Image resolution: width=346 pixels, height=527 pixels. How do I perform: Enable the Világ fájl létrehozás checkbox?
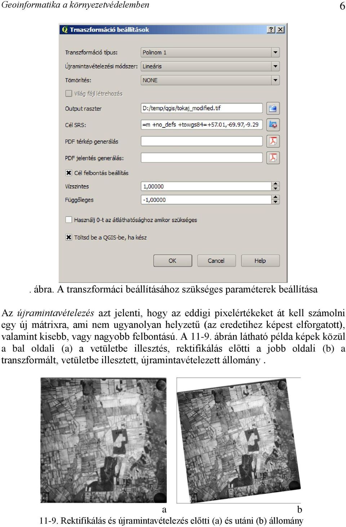coord(69,93)
